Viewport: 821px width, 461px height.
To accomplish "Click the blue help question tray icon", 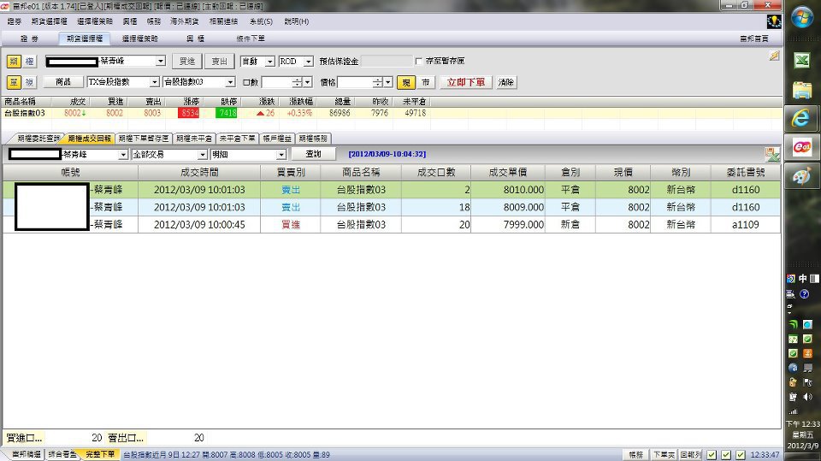I will [804, 294].
